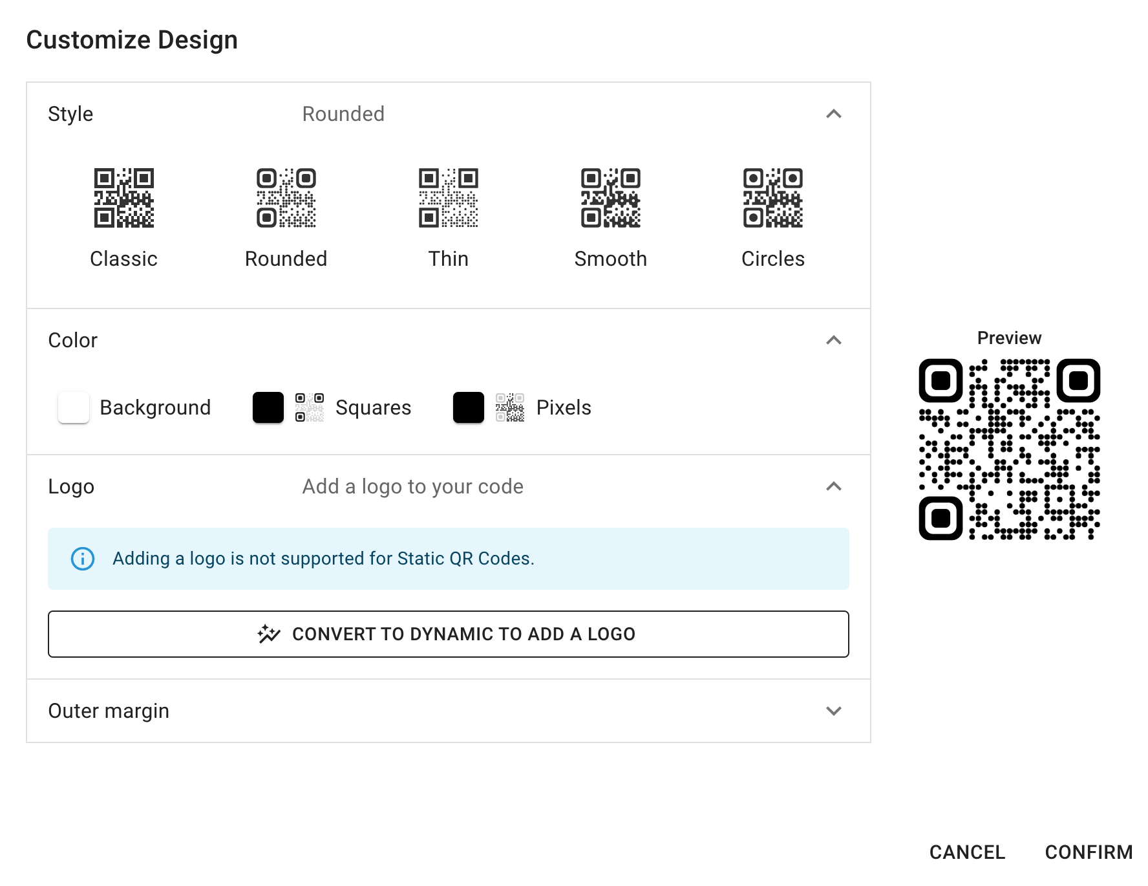Click the Pixels color label
Image resolution: width=1148 pixels, height=886 pixels.
coord(564,407)
